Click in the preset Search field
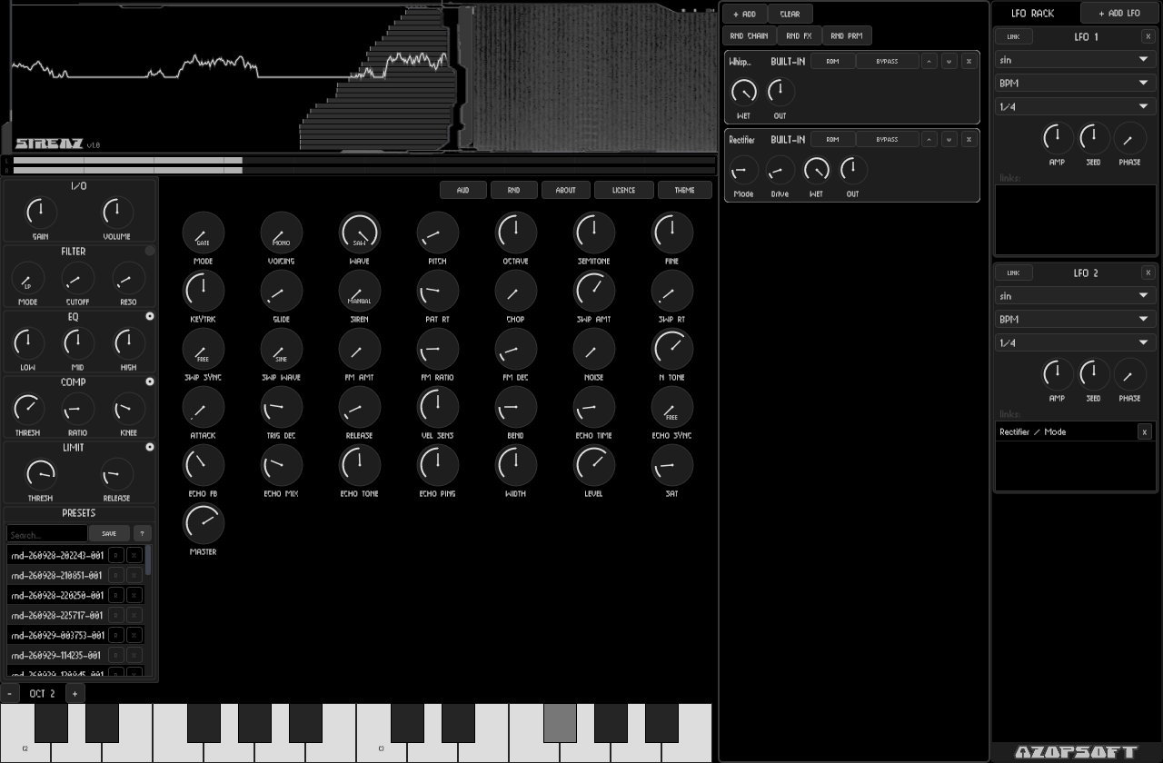This screenshot has width=1163, height=763. point(47,534)
